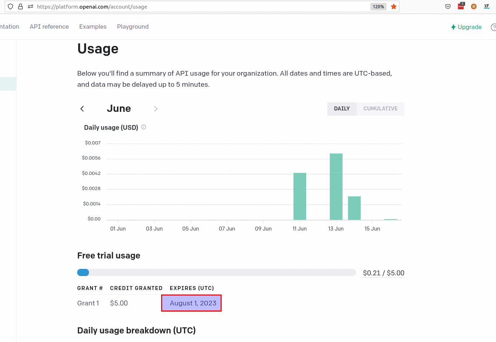Click the 15 Jun axis label
Image resolution: width=496 pixels, height=342 pixels.
[x=372, y=228]
